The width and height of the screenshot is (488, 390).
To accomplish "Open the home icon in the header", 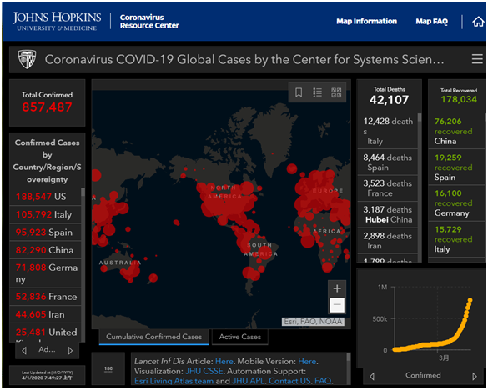I will pos(478,22).
